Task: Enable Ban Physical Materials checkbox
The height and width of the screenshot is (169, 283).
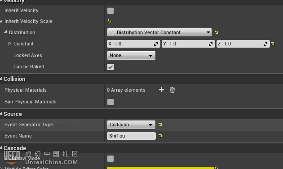Action: click(x=111, y=102)
